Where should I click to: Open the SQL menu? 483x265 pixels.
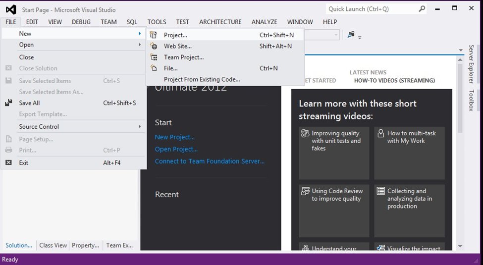click(132, 22)
